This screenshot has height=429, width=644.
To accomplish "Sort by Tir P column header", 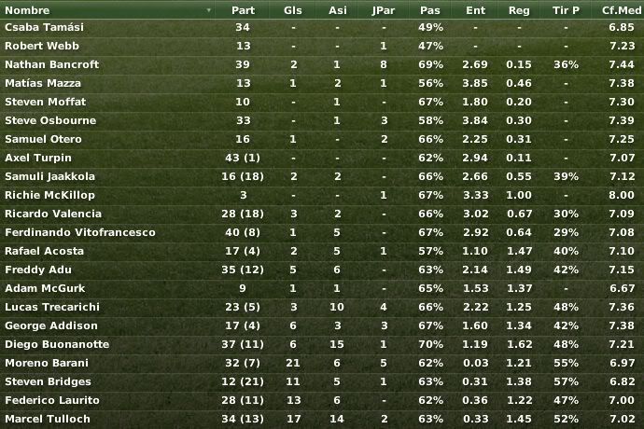I will 566,10.
